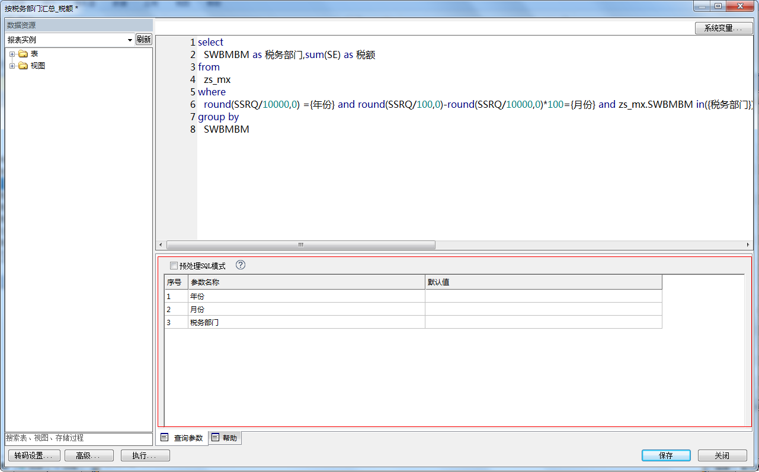Enable the 预处理SQL模式 checkbox
The image size is (759, 472).
(x=174, y=266)
